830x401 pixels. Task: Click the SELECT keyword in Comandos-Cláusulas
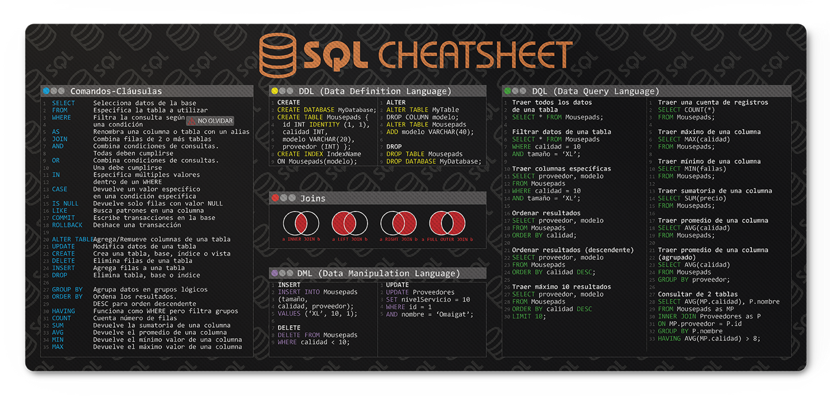(63, 103)
